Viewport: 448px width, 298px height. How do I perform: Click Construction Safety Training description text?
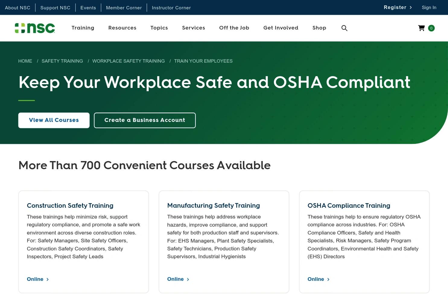tap(84, 237)
